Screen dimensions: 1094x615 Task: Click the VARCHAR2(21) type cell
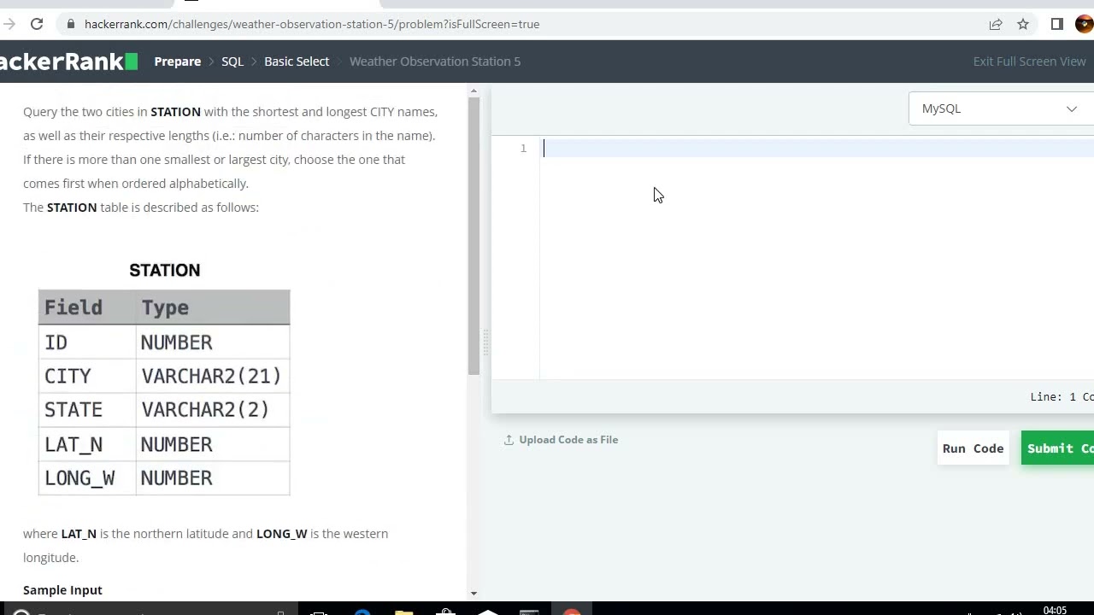(211, 377)
